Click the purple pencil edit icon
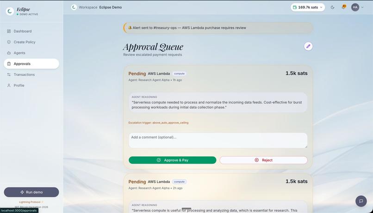Screen dimensions: 373x213 pos(308,46)
